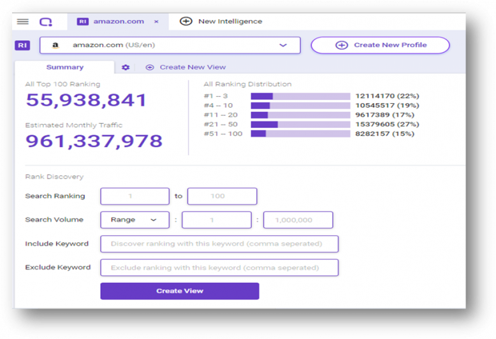Click the 961,337,978 traffic estimate
Viewport: 496px width, 339px height.
[x=94, y=141]
